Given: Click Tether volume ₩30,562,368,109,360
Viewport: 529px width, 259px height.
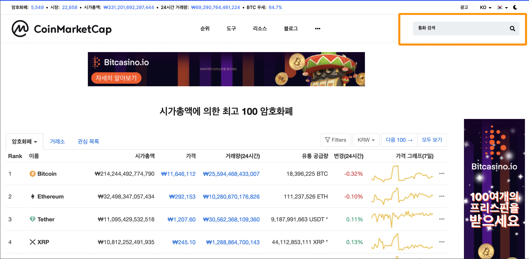Looking at the screenshot, I should (231, 219).
